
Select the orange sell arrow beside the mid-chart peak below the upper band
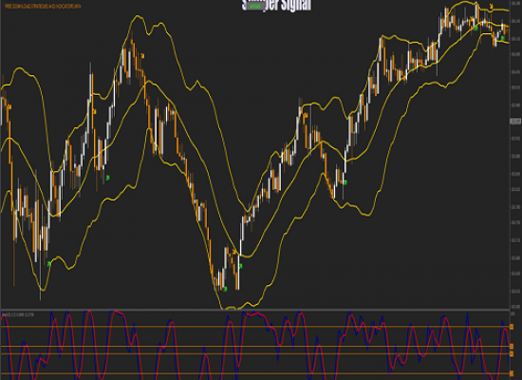[306, 116]
